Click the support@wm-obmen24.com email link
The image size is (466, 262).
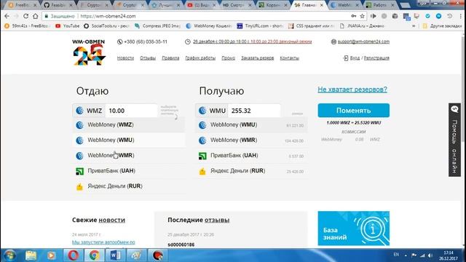(x=363, y=41)
